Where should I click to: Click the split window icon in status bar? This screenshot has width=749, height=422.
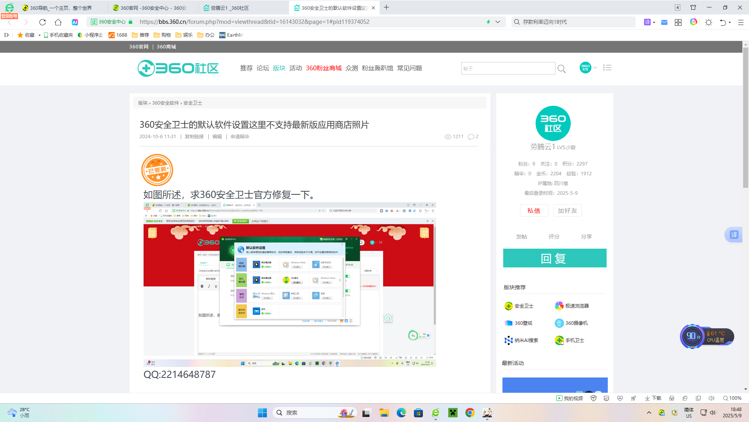[698, 398]
